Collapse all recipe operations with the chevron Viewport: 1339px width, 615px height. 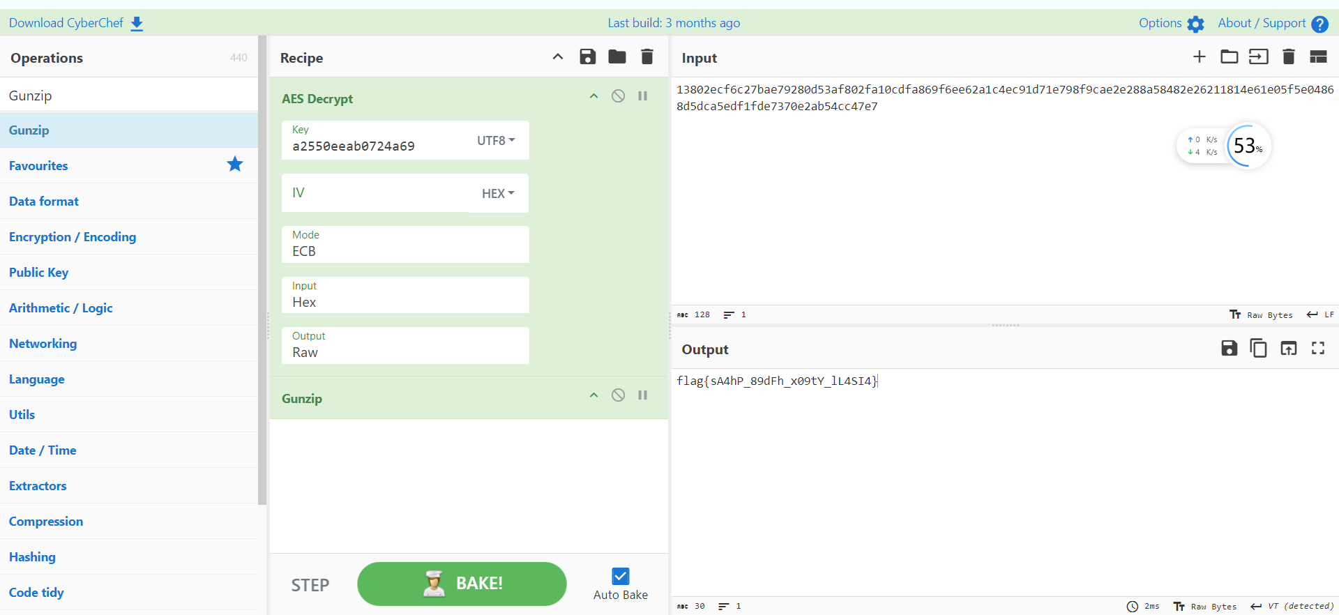tap(558, 57)
